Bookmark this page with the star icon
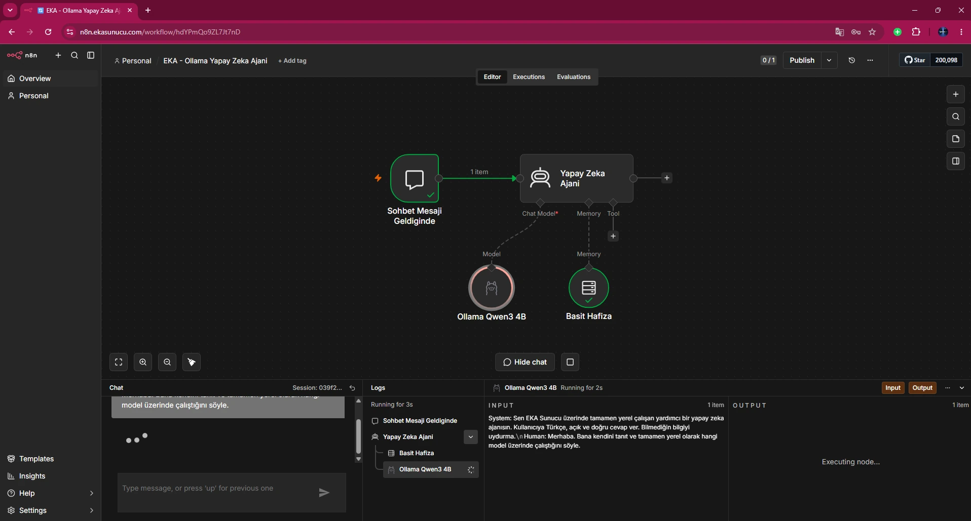The width and height of the screenshot is (971, 521). [872, 32]
